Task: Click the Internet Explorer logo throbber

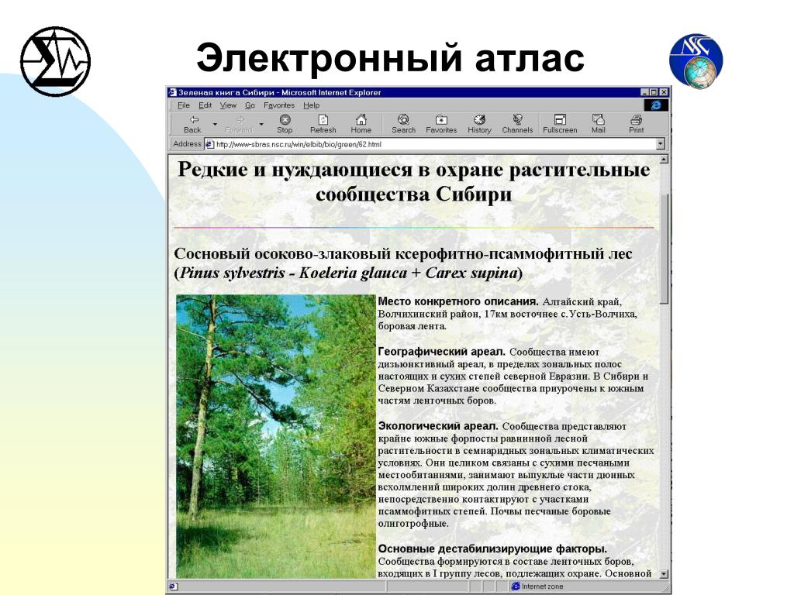Action: (x=656, y=105)
